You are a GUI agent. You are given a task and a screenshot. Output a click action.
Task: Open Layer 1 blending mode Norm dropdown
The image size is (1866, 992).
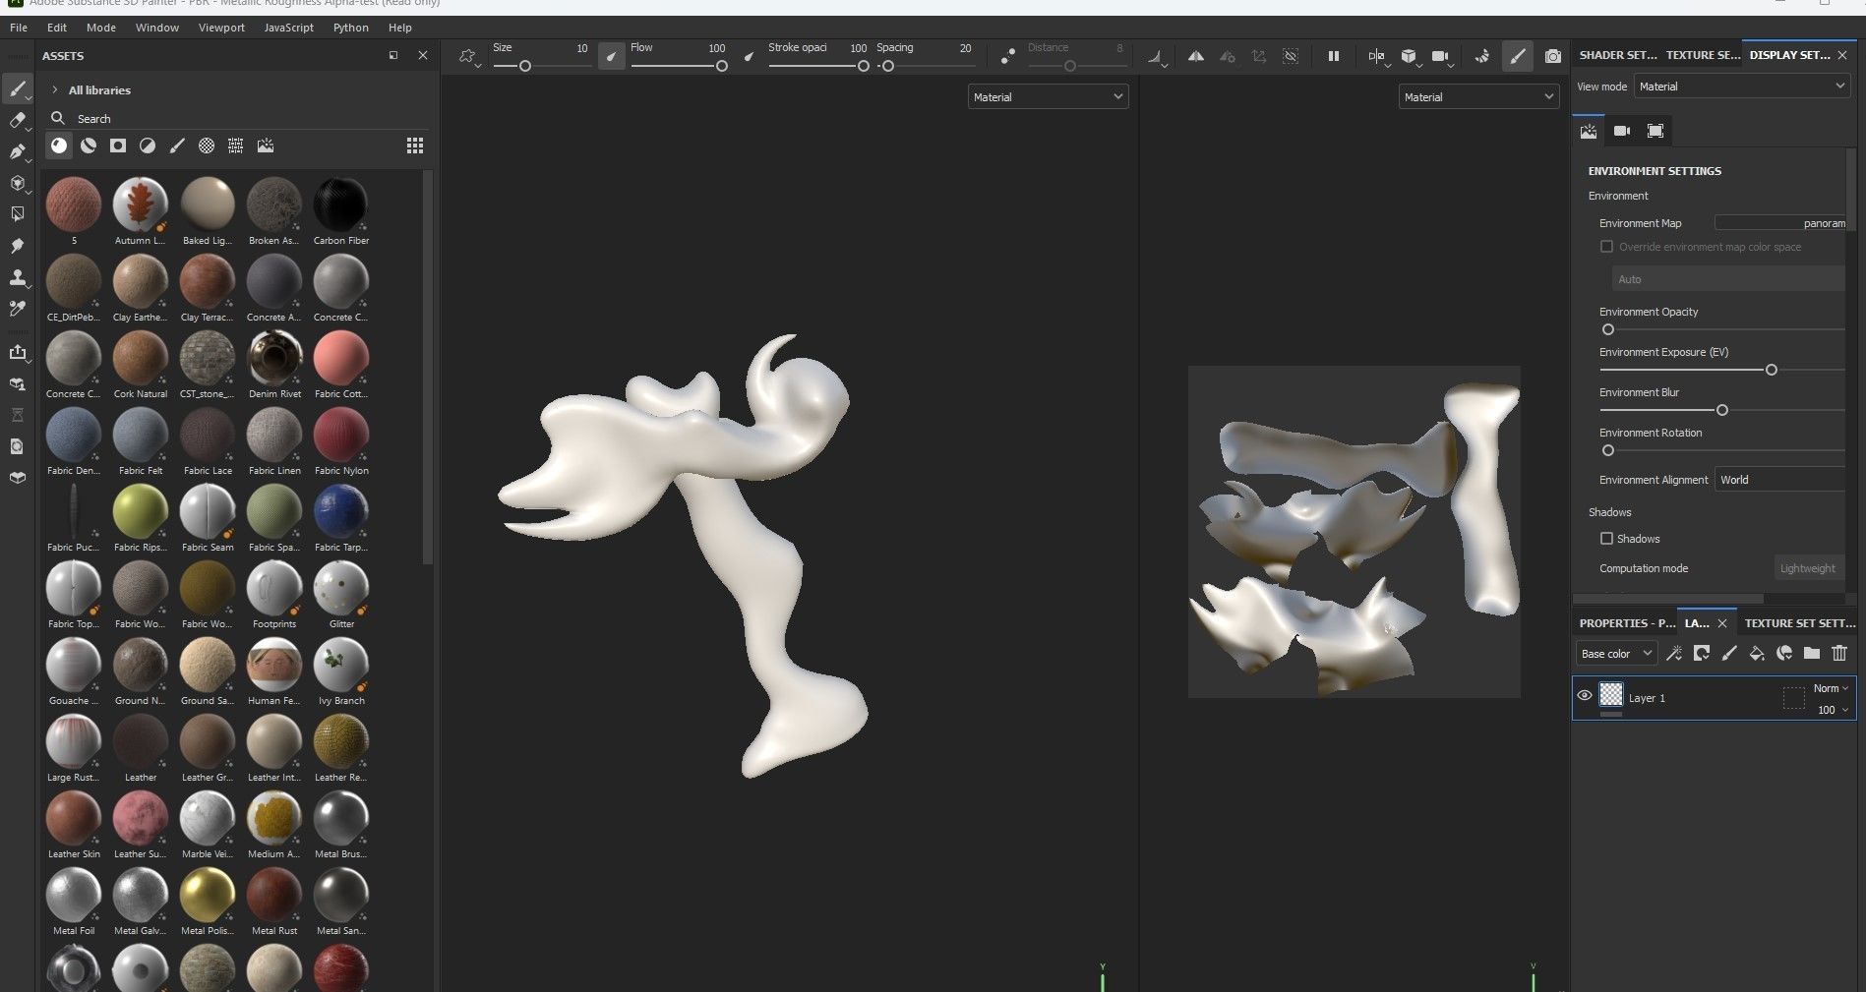(1830, 688)
